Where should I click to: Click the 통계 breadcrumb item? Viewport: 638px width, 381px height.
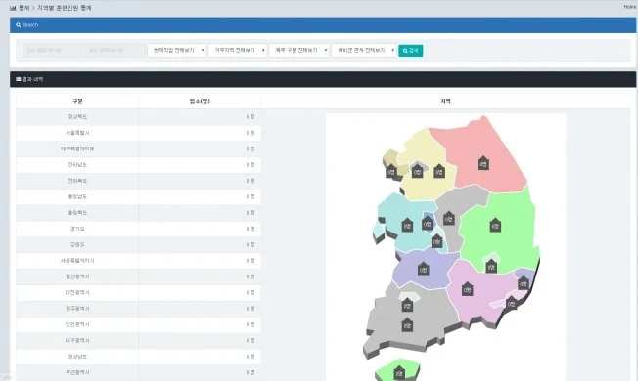[x=23, y=8]
